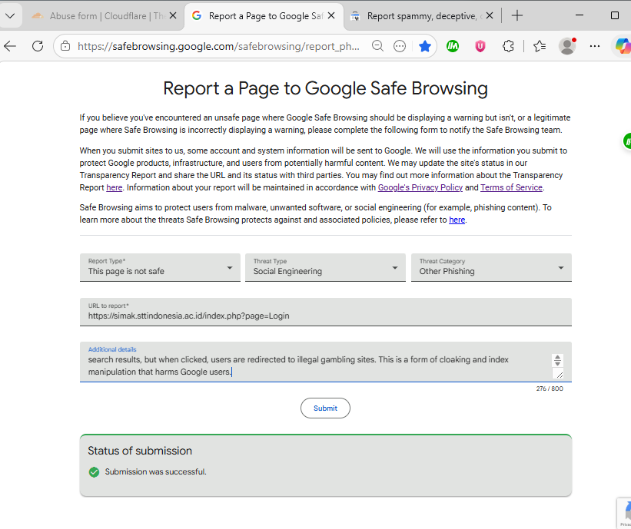
Task: Open the tab actions dropdown
Action: click(10, 16)
